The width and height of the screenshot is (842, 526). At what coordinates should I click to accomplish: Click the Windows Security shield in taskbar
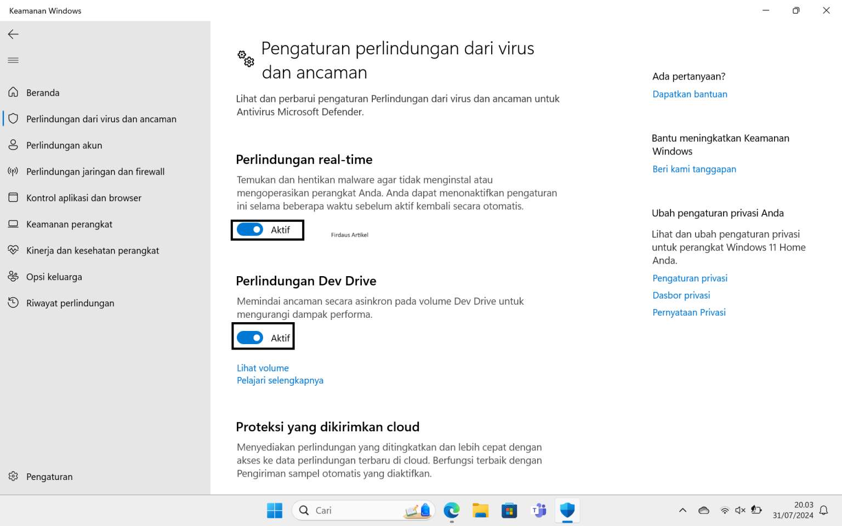567,510
